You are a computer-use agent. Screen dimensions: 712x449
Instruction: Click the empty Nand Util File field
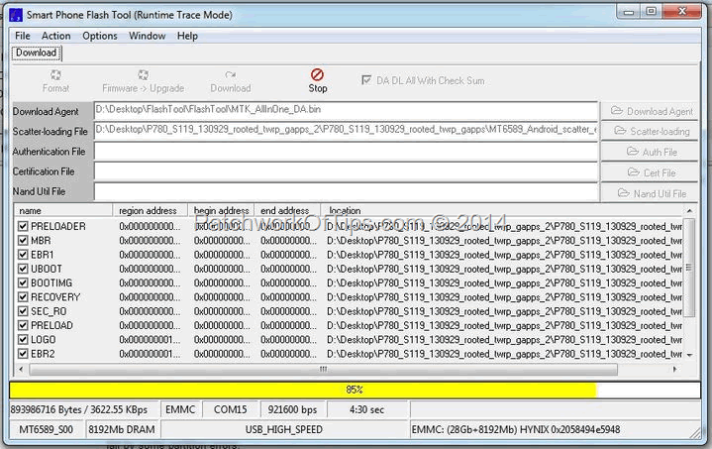pyautogui.click(x=346, y=191)
